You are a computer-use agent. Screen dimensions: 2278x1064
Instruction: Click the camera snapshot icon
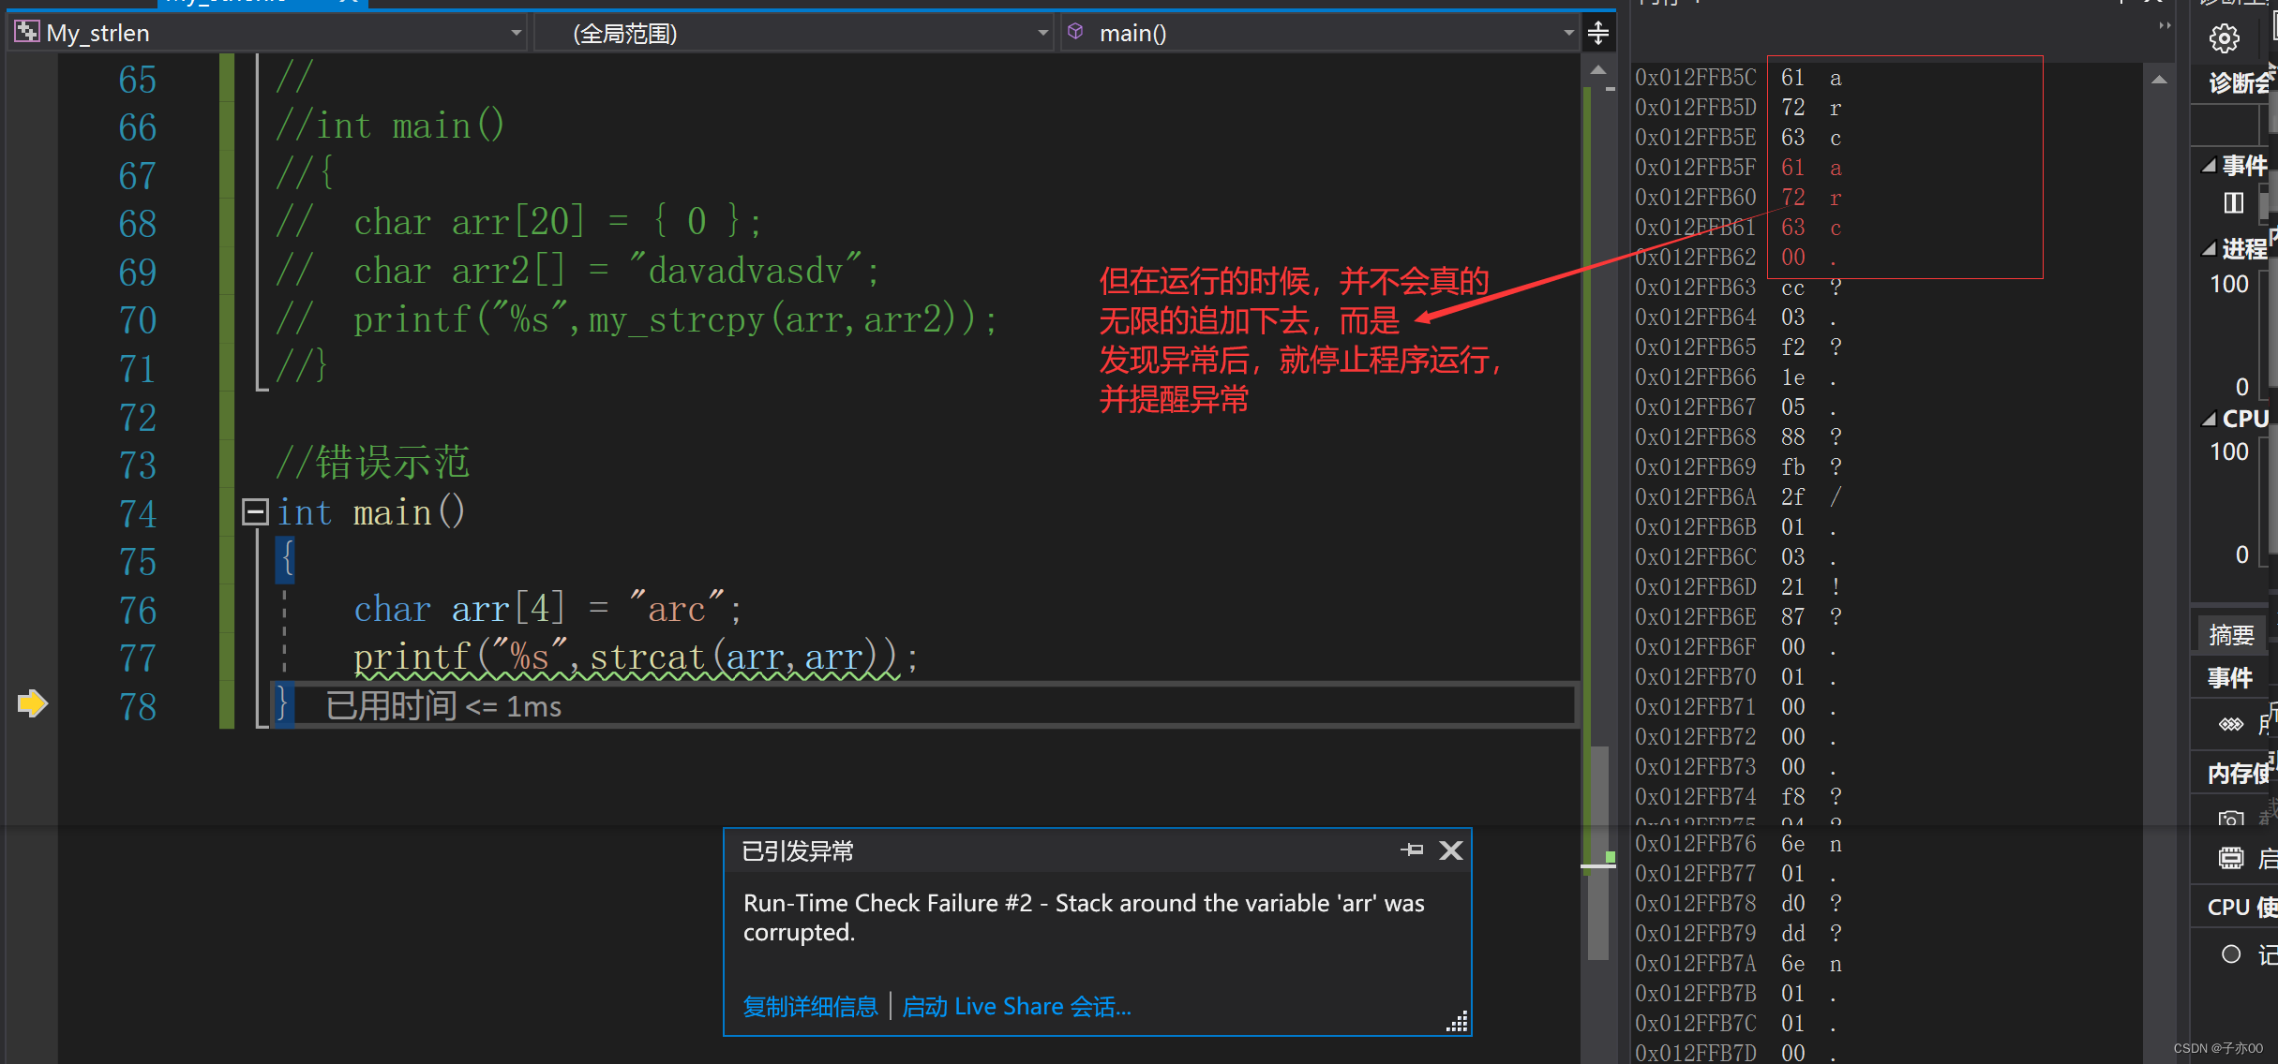(x=2231, y=819)
